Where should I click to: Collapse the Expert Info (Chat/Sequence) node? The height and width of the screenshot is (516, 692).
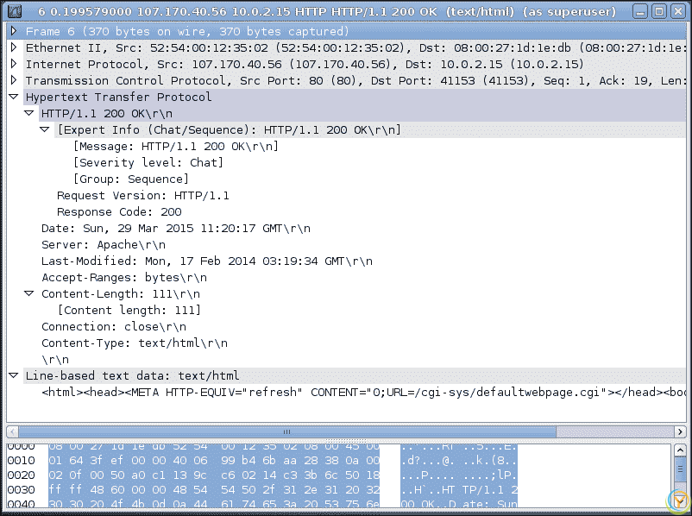tap(45, 129)
